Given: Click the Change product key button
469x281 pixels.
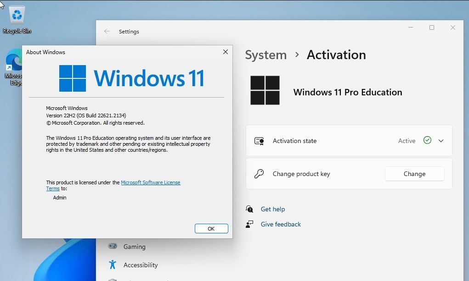Looking at the screenshot, I should [x=414, y=174].
